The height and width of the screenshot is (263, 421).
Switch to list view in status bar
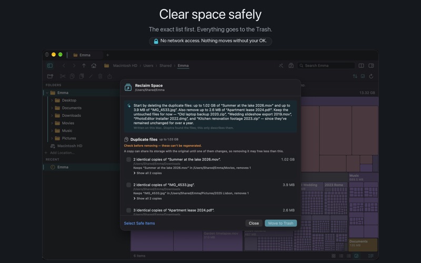pos(341,256)
